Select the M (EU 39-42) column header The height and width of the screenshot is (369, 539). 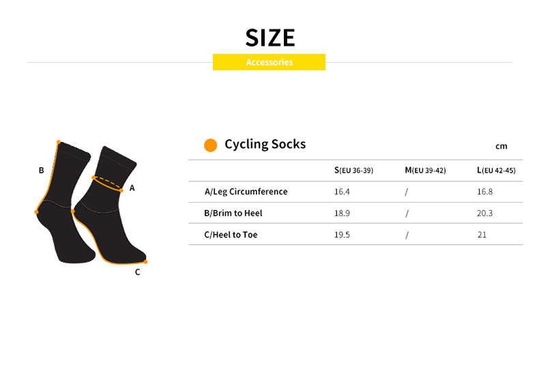coord(425,170)
